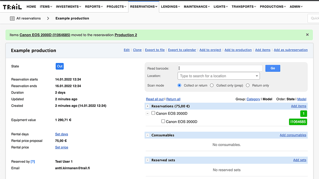Click the Go button
319x179 pixels.
coord(273,68)
